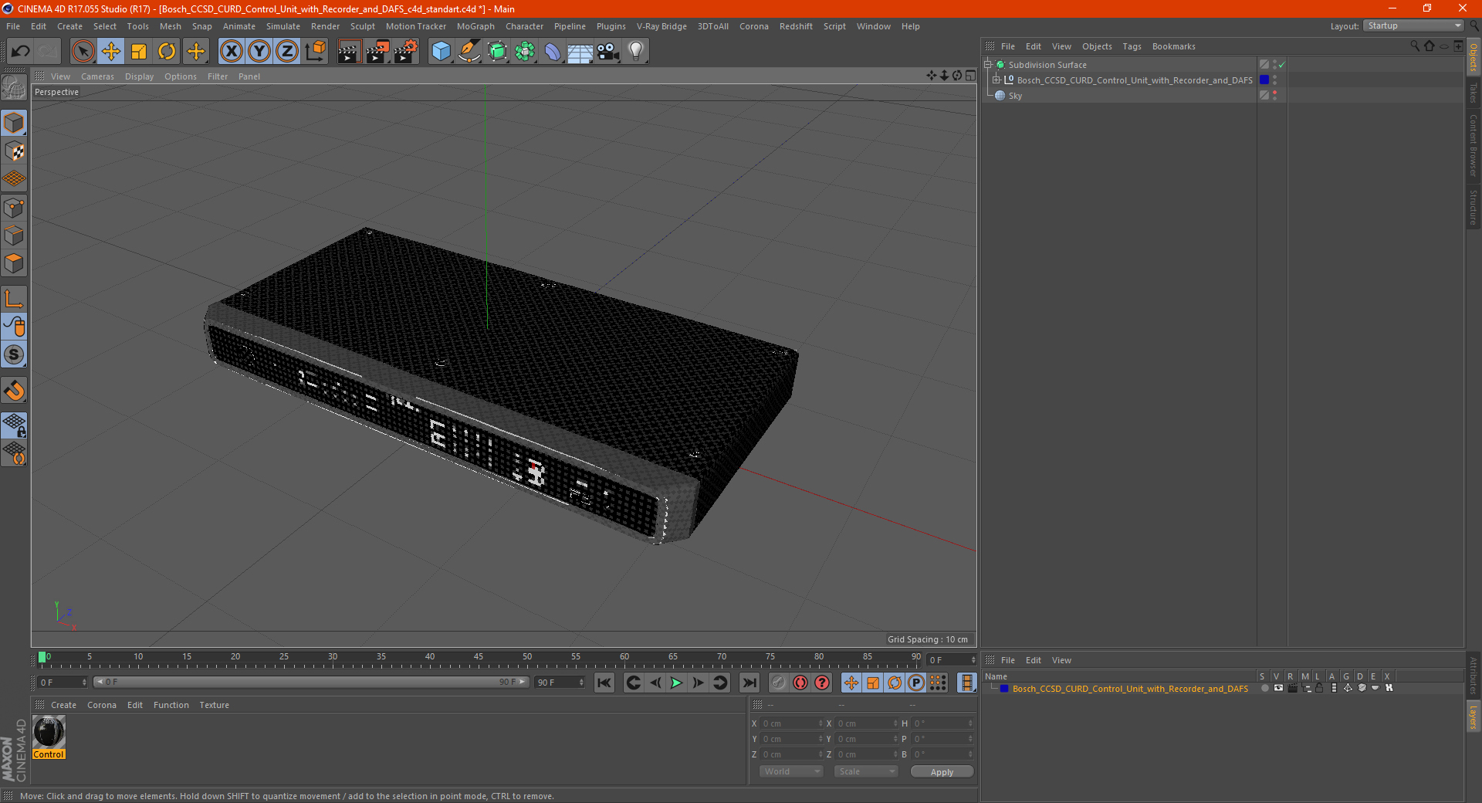This screenshot has height=803, width=1482.
Task: Add a Floor environment object icon
Action: pos(580,52)
